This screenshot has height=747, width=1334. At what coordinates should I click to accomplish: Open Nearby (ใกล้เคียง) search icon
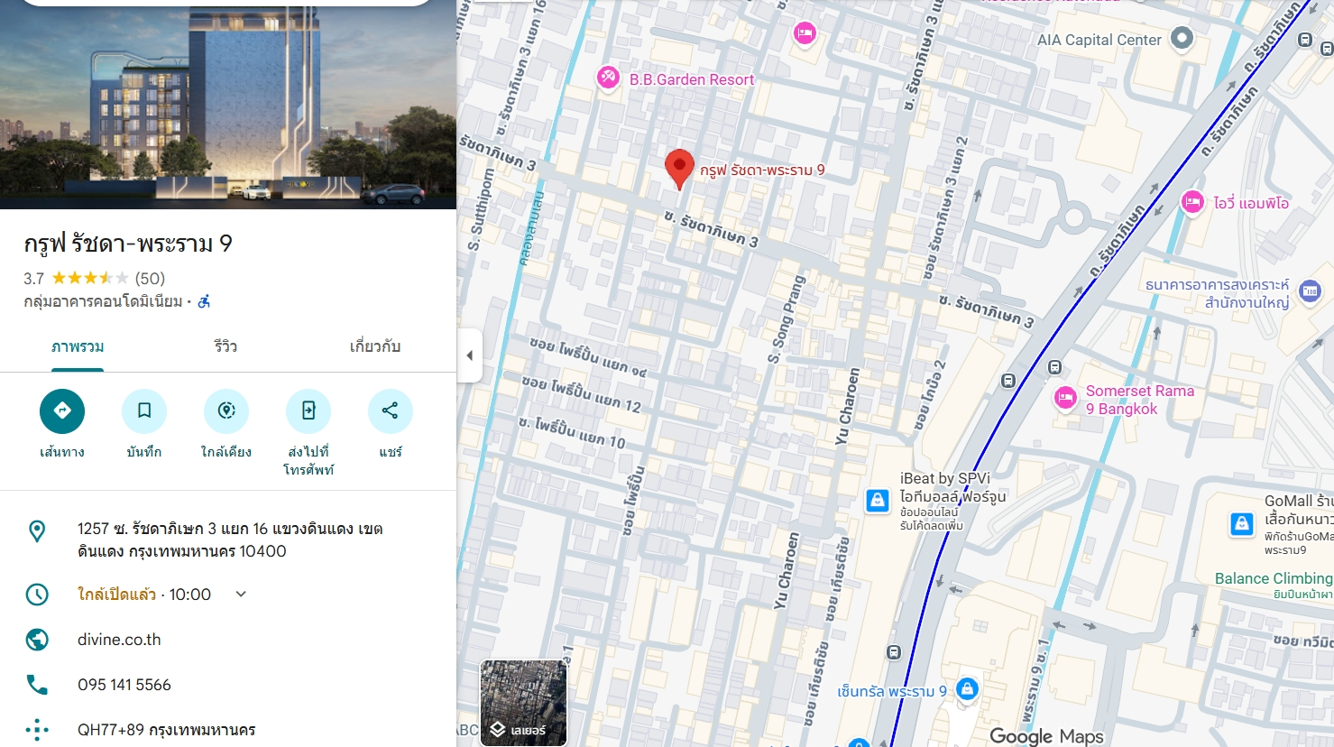click(x=226, y=411)
